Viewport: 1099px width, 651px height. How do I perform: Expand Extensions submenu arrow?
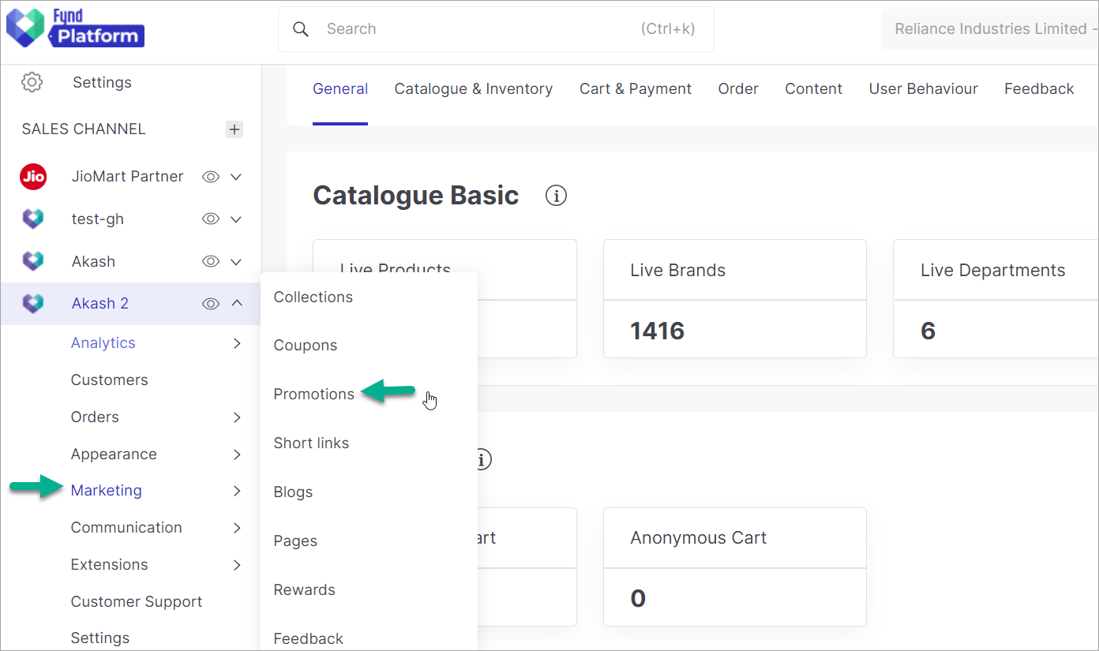pyautogui.click(x=237, y=565)
